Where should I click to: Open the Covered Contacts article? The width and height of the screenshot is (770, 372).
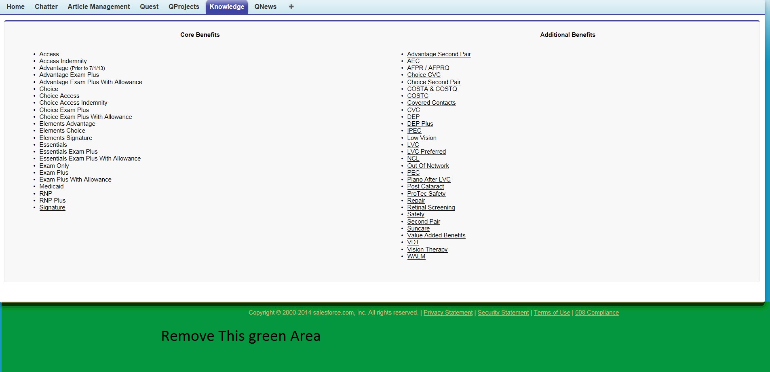tap(431, 103)
